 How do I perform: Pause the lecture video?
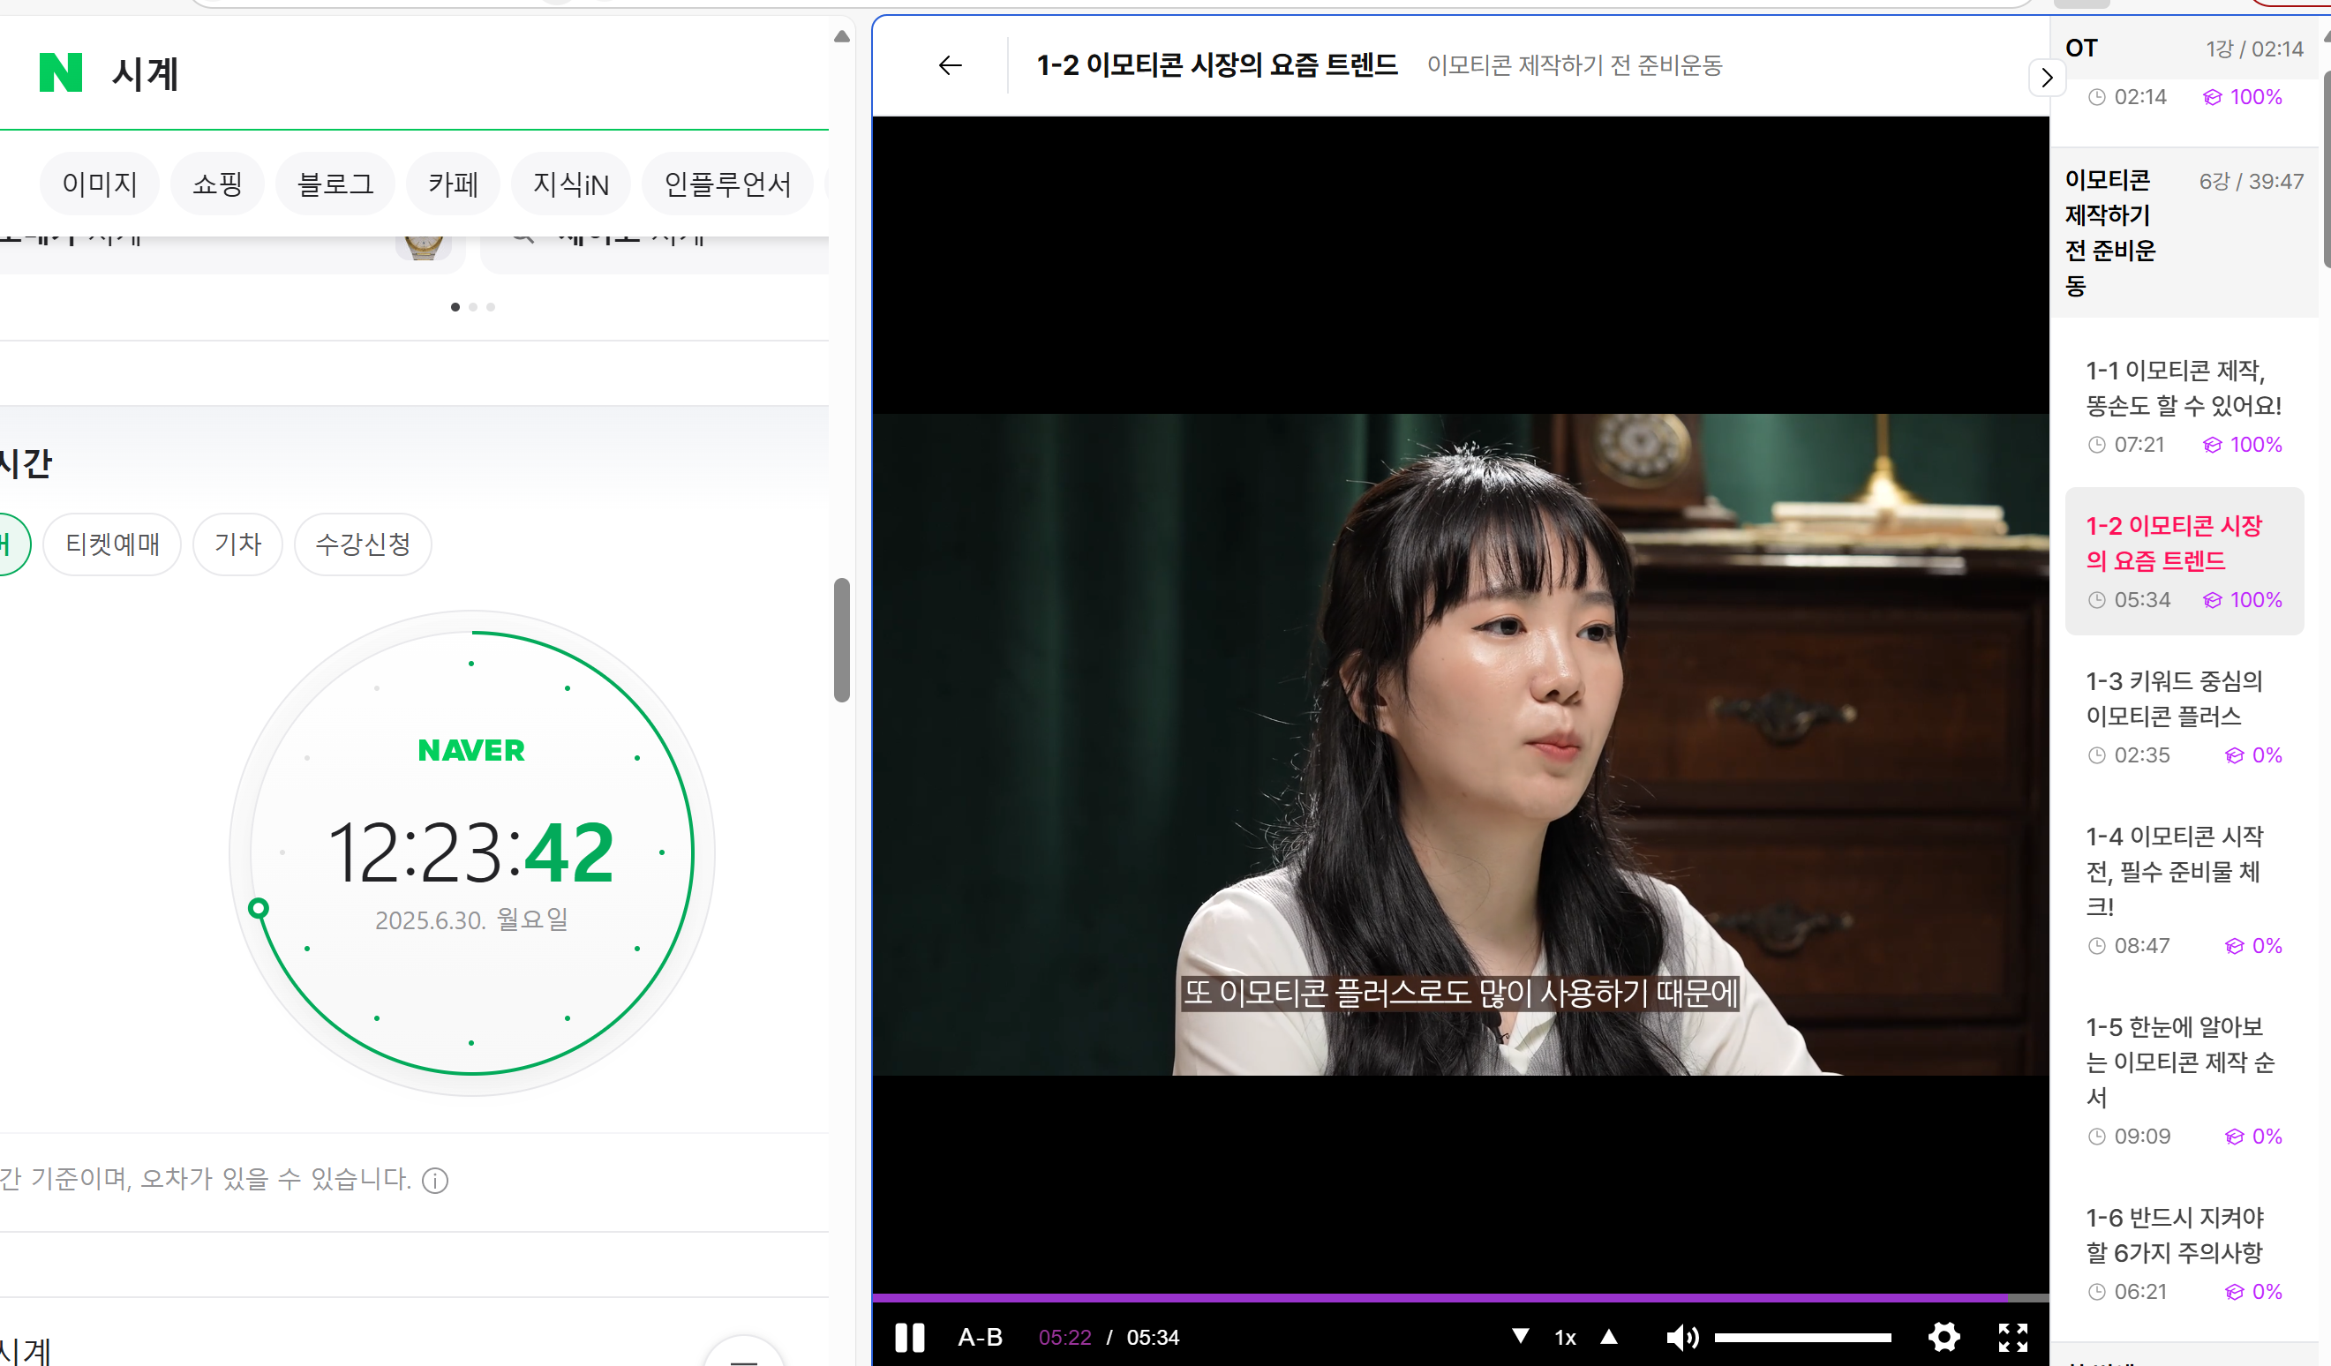[x=909, y=1338]
